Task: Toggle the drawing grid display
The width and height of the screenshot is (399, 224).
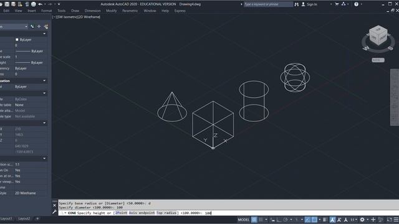Action: pos(254,220)
